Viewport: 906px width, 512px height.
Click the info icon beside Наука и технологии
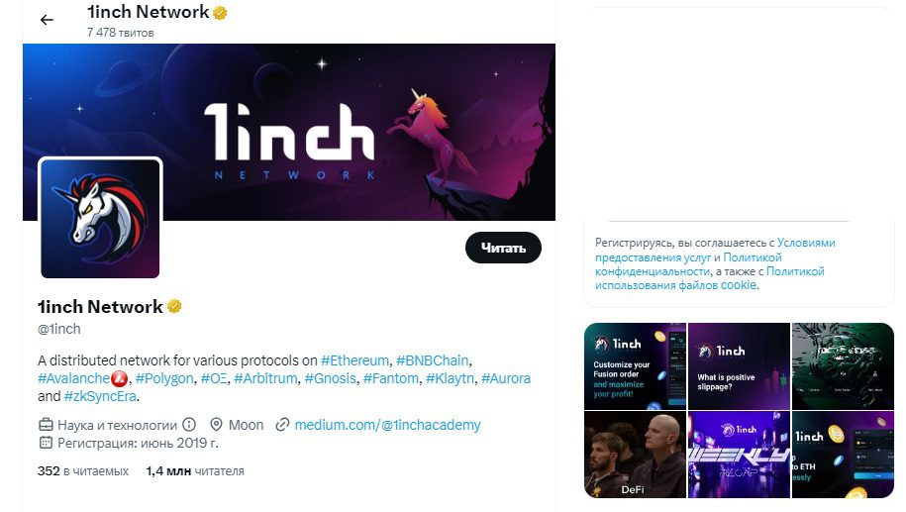[189, 425]
